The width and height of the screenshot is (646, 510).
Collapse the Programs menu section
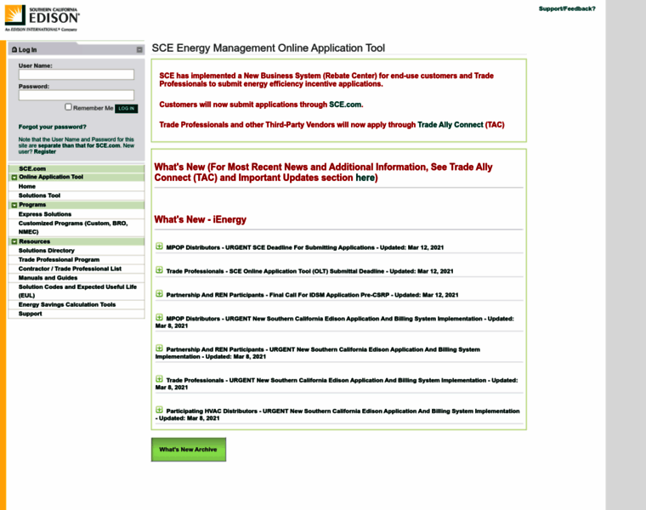pyautogui.click(x=14, y=205)
